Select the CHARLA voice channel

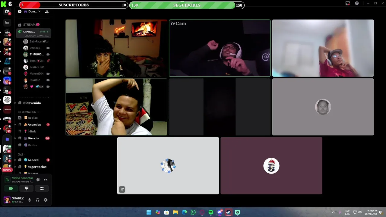click(x=33, y=33)
